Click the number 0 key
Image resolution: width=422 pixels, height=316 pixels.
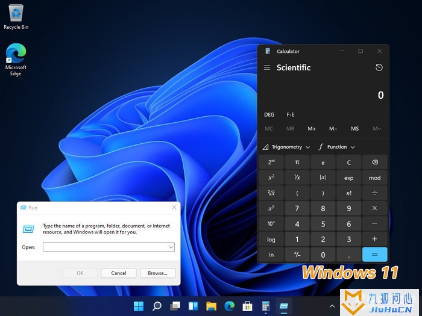323,255
